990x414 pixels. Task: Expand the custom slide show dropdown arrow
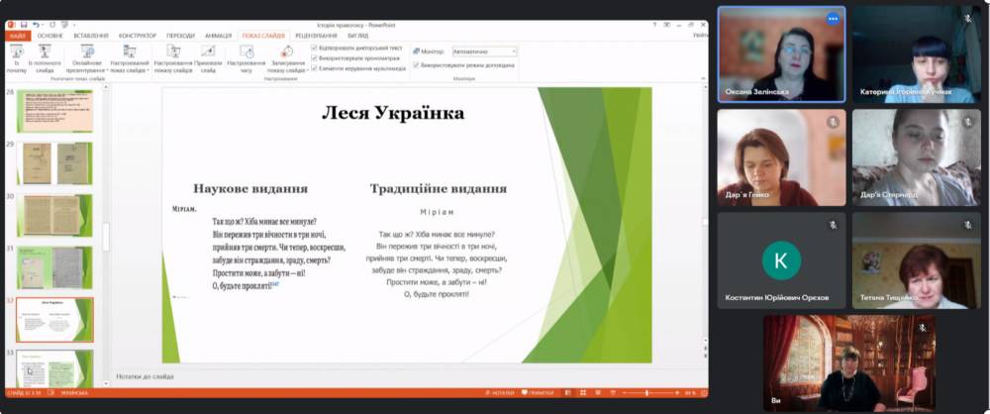point(148,71)
